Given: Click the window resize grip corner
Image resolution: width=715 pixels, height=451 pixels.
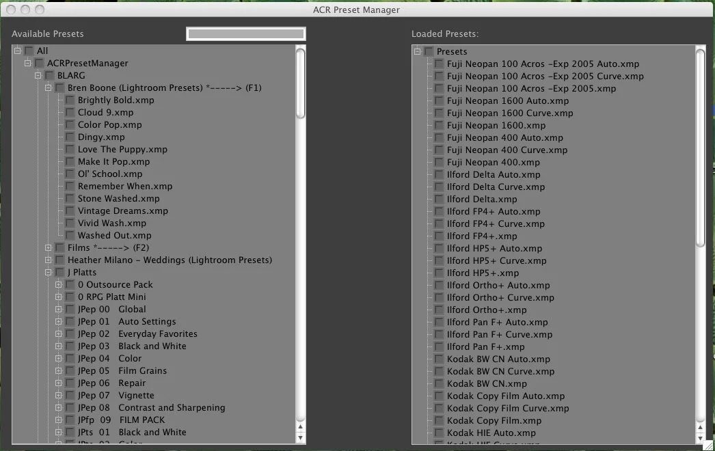Looking at the screenshot, I should 708,446.
